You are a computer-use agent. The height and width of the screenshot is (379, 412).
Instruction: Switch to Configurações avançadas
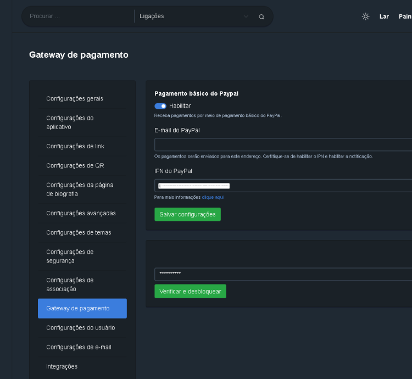click(x=81, y=213)
